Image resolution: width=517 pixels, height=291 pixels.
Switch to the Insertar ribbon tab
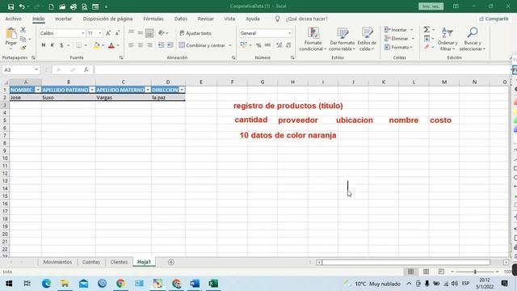(x=63, y=19)
